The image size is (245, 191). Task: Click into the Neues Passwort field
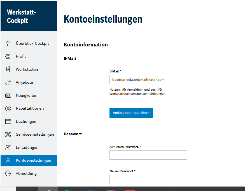coord(148,180)
